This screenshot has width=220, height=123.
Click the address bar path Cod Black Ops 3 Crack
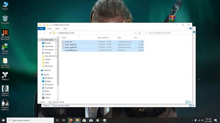(x=66, y=33)
